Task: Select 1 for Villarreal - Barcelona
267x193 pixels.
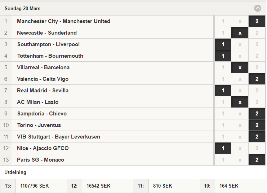Action: tap(223, 67)
